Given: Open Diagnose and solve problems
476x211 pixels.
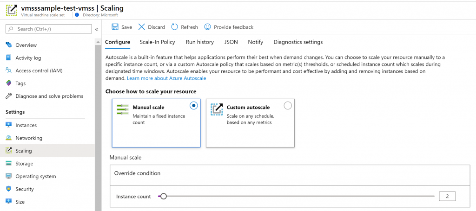Looking at the screenshot, I should [x=49, y=96].
